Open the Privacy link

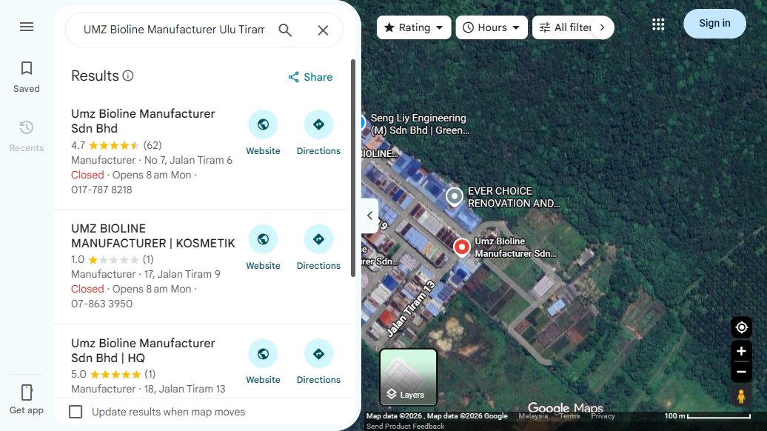coord(603,416)
